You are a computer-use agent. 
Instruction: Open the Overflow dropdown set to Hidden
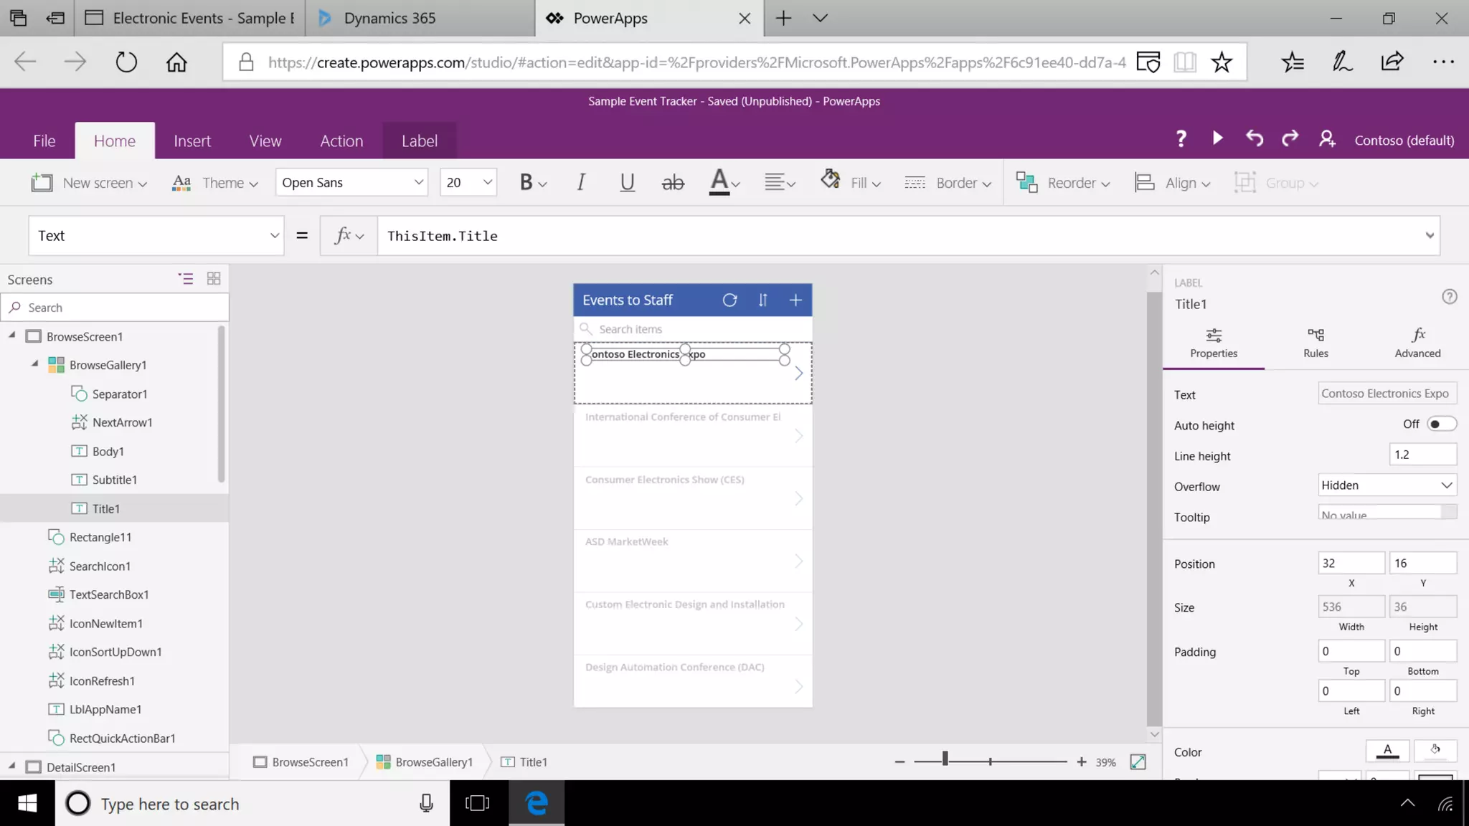pyautogui.click(x=1387, y=485)
